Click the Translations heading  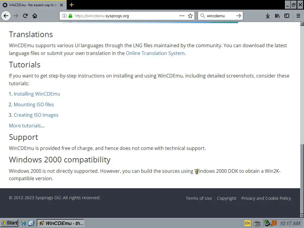pyautogui.click(x=31, y=34)
